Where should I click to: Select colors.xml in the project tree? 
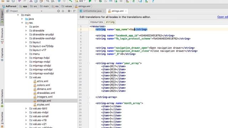click(42, 85)
